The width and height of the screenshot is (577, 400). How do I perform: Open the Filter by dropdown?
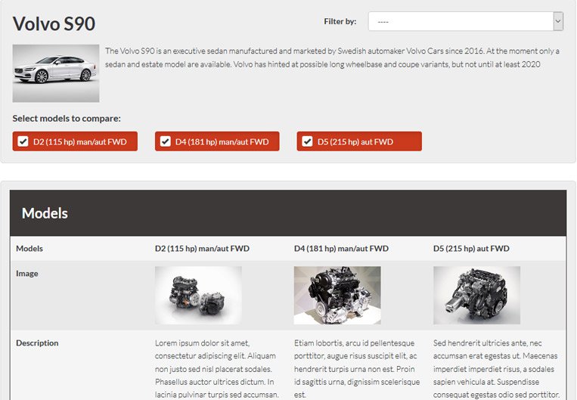(x=466, y=21)
